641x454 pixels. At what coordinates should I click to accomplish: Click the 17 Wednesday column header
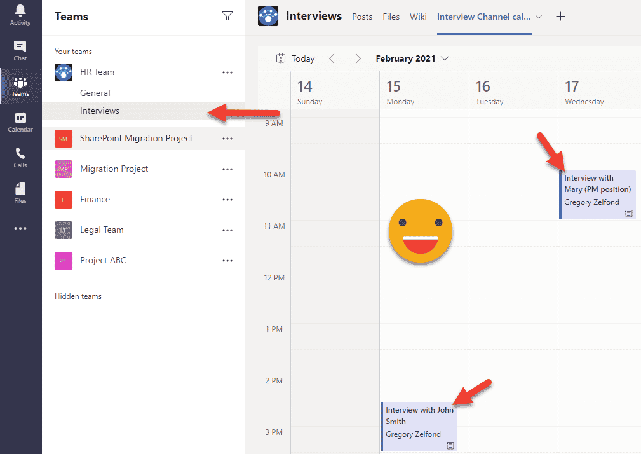(x=599, y=91)
